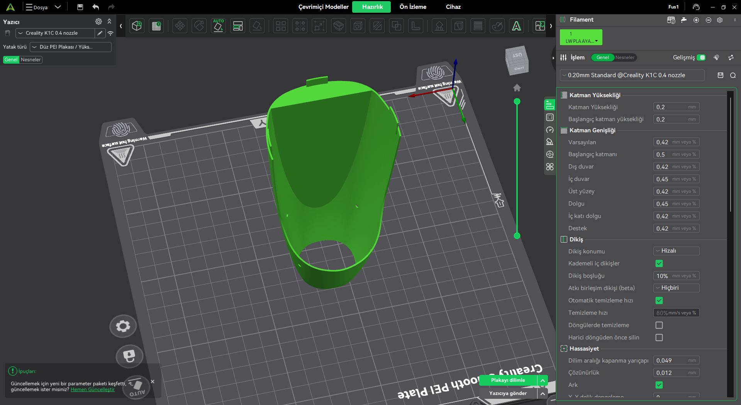741x405 pixels.
Task: Click the Hemen Güncelleştir link
Action: tap(93, 390)
